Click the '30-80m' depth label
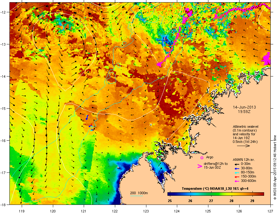Image resolution: width=277 pixels, height=214 pixels. [x=246, y=168]
